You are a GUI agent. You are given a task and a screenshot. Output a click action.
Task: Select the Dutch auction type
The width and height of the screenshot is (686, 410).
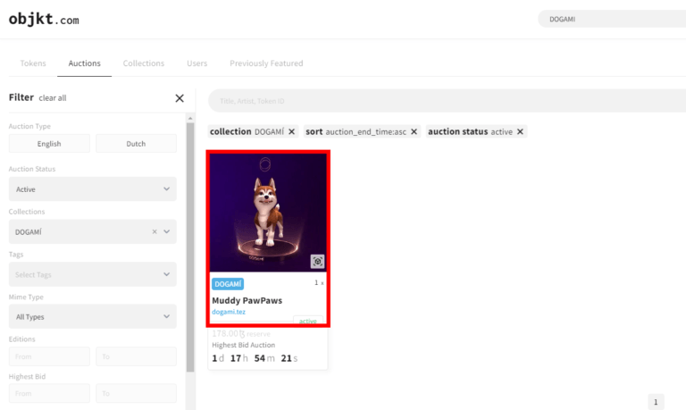[x=136, y=144]
